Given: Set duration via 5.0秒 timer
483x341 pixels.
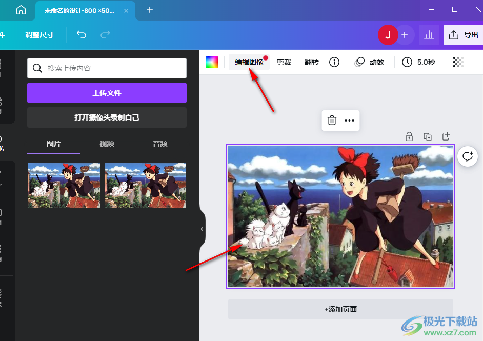Looking at the screenshot, I should pos(418,62).
